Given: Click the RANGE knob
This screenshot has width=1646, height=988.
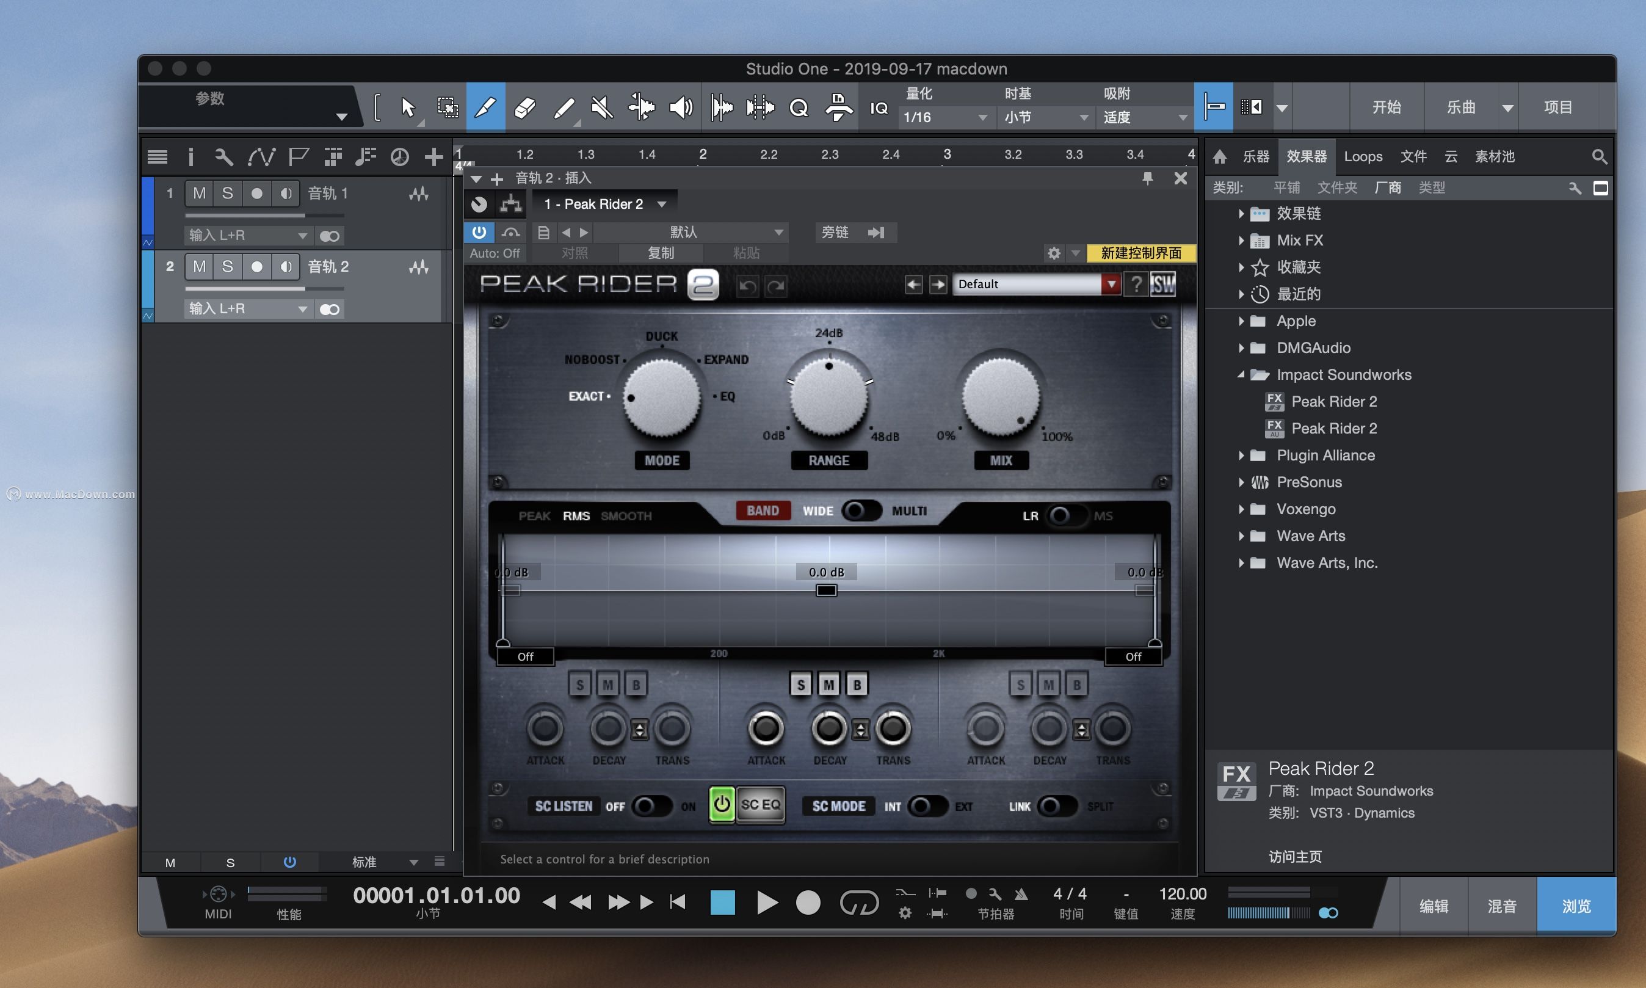Looking at the screenshot, I should point(828,397).
